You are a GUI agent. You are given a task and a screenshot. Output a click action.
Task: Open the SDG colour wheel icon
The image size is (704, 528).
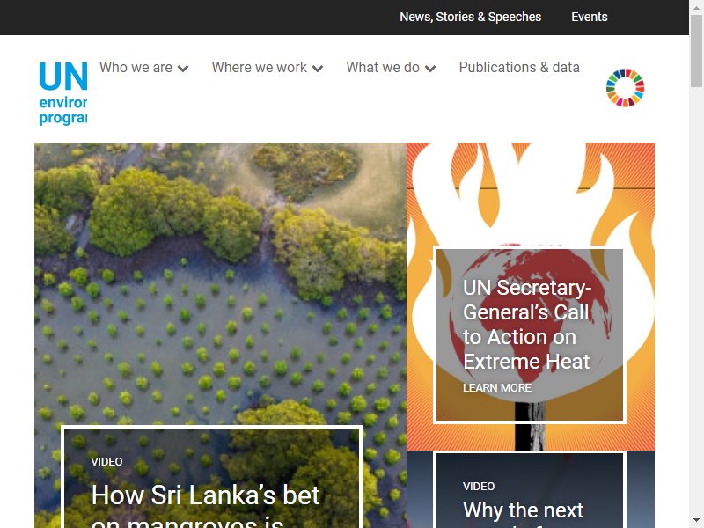pyautogui.click(x=625, y=87)
